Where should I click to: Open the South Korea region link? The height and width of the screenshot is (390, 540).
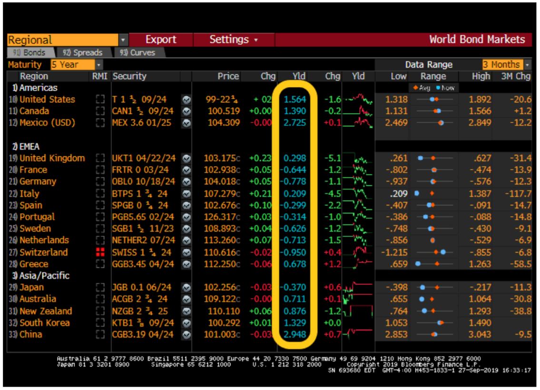(45, 323)
